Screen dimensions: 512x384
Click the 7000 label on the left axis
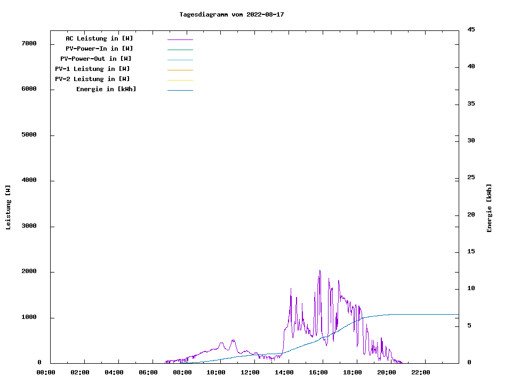(29, 43)
